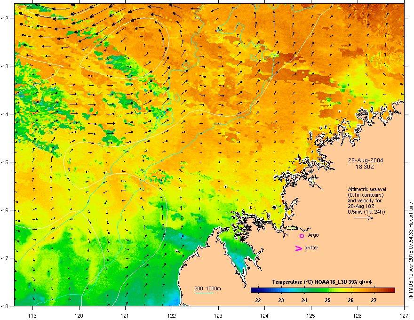Click the -17 latitude axis label
The height and width of the screenshot is (320, 414).
click(5, 258)
